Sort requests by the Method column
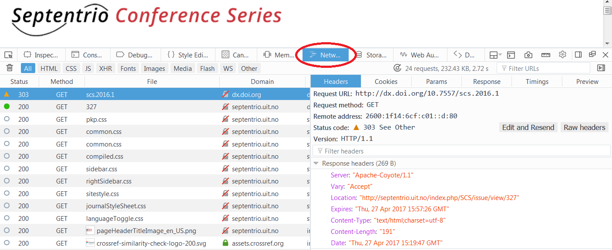Screen dimensions: 612x250 click(62, 81)
